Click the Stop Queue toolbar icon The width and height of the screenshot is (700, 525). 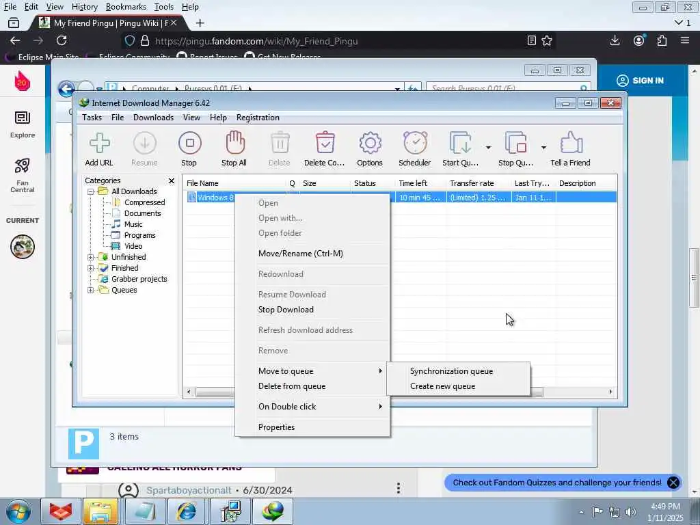[516, 143]
